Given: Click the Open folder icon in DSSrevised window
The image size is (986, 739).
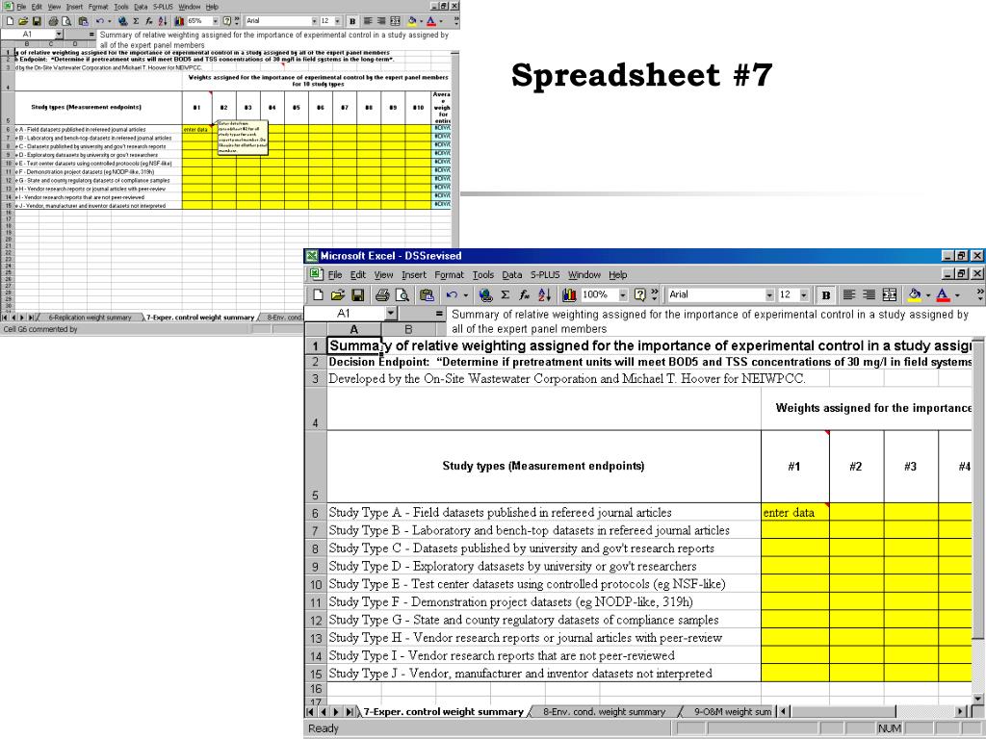Looking at the screenshot, I should pyautogui.click(x=338, y=294).
